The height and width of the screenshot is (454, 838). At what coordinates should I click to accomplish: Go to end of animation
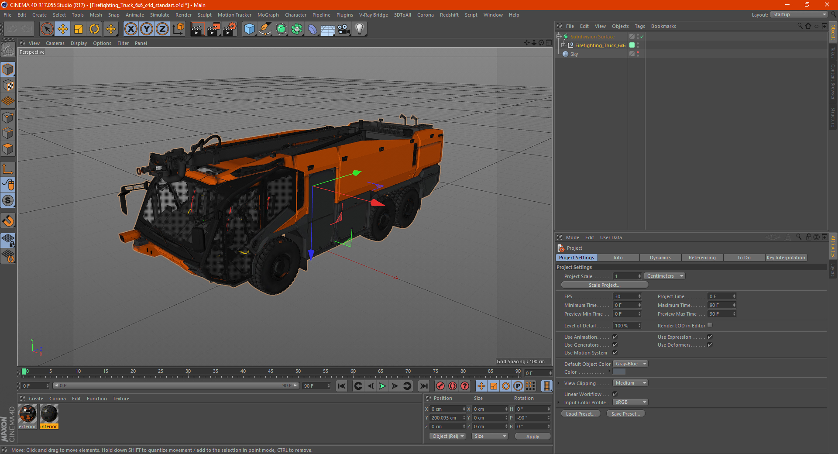423,386
